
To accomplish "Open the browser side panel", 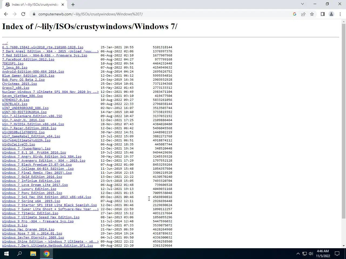I will pos(322,14).
